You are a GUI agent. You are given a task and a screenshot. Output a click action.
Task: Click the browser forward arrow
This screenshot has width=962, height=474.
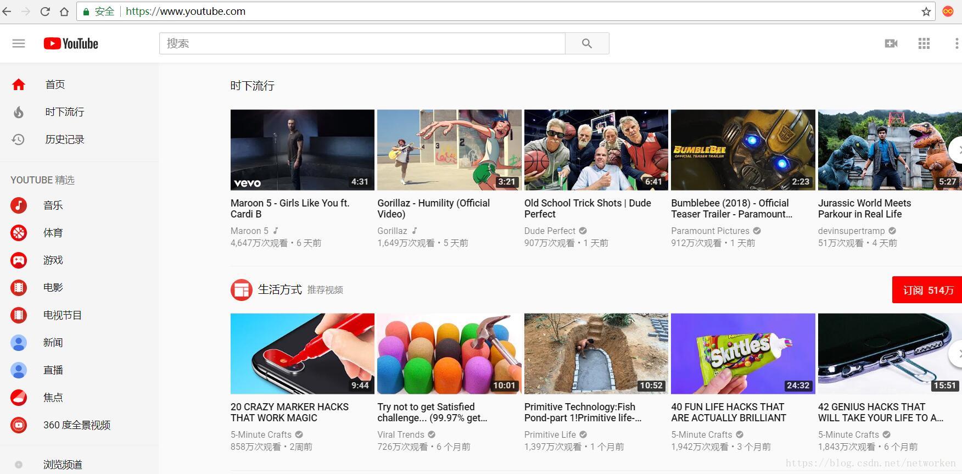tap(26, 12)
